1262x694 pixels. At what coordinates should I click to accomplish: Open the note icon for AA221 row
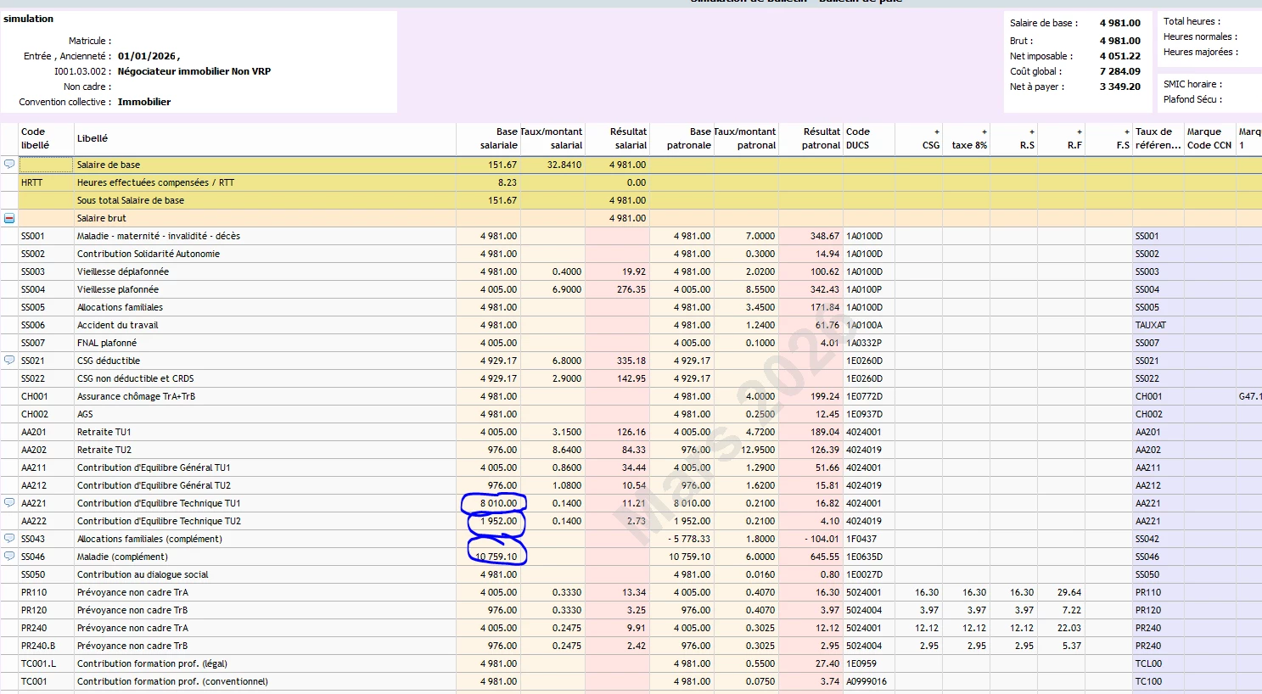coord(9,503)
